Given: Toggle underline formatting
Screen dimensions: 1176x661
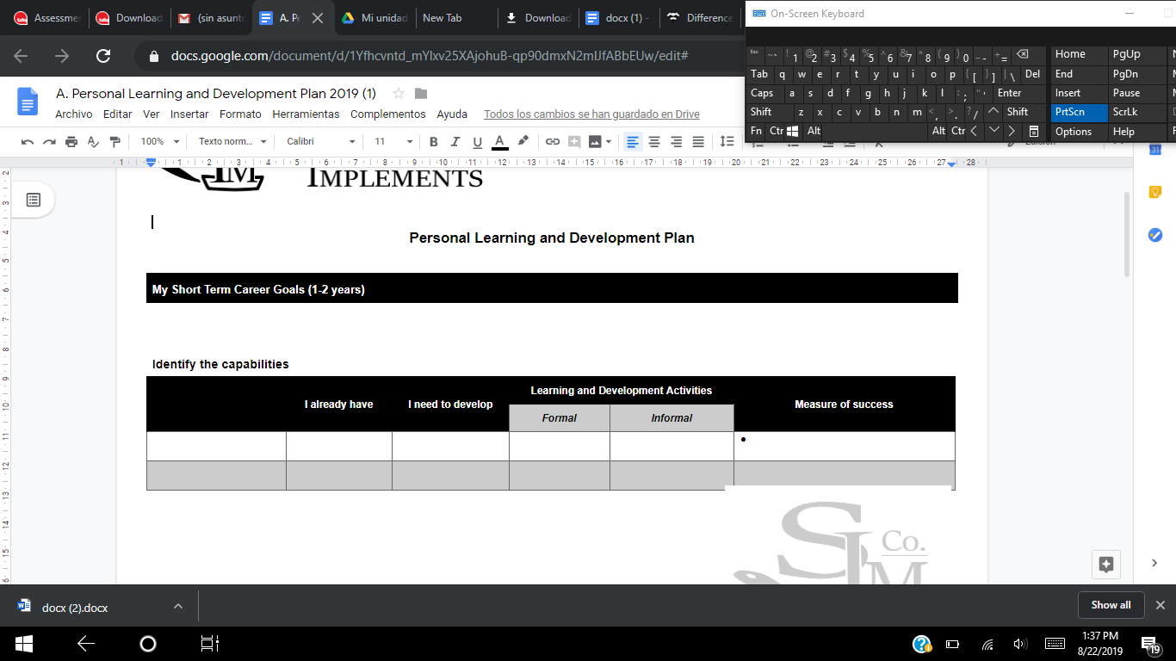Looking at the screenshot, I should [477, 142].
